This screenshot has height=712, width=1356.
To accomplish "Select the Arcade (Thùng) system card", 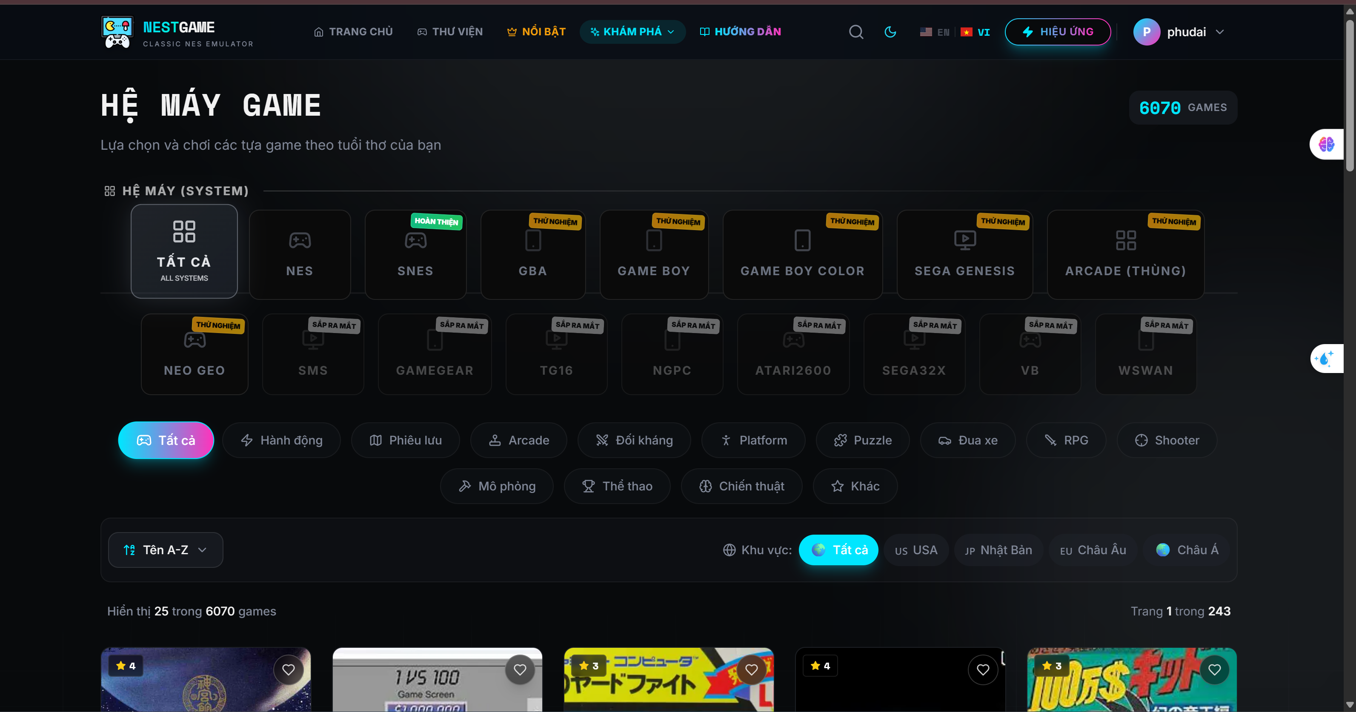I will [x=1125, y=255].
